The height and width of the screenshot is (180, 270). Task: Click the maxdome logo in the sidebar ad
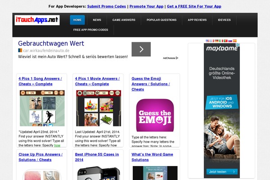pos(222,49)
